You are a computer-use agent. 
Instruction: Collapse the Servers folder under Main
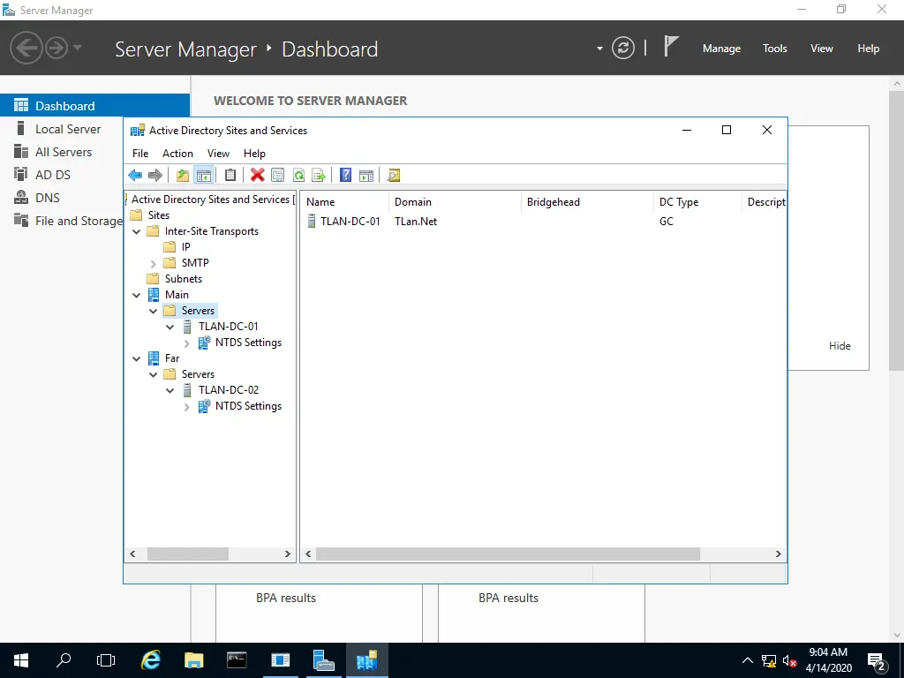pyautogui.click(x=154, y=312)
